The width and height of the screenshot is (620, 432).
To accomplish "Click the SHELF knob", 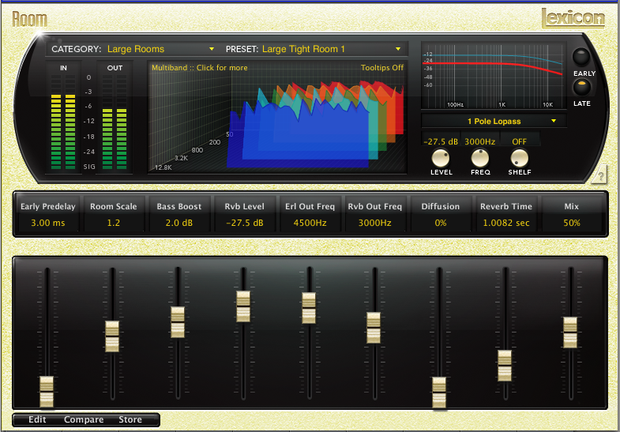I will click(519, 158).
